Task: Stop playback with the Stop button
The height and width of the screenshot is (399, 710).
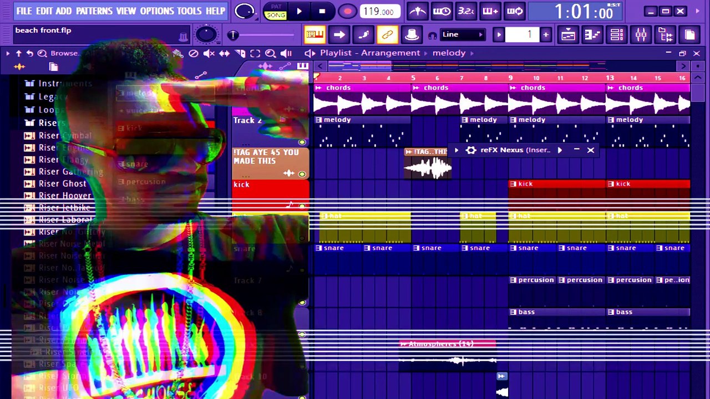Action: [322, 11]
